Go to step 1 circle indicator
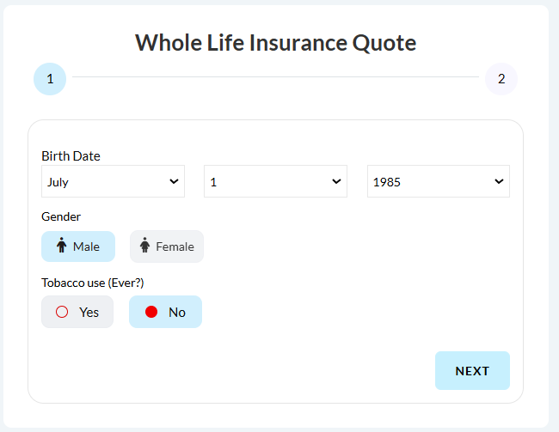This screenshot has width=559, height=432. coord(50,79)
